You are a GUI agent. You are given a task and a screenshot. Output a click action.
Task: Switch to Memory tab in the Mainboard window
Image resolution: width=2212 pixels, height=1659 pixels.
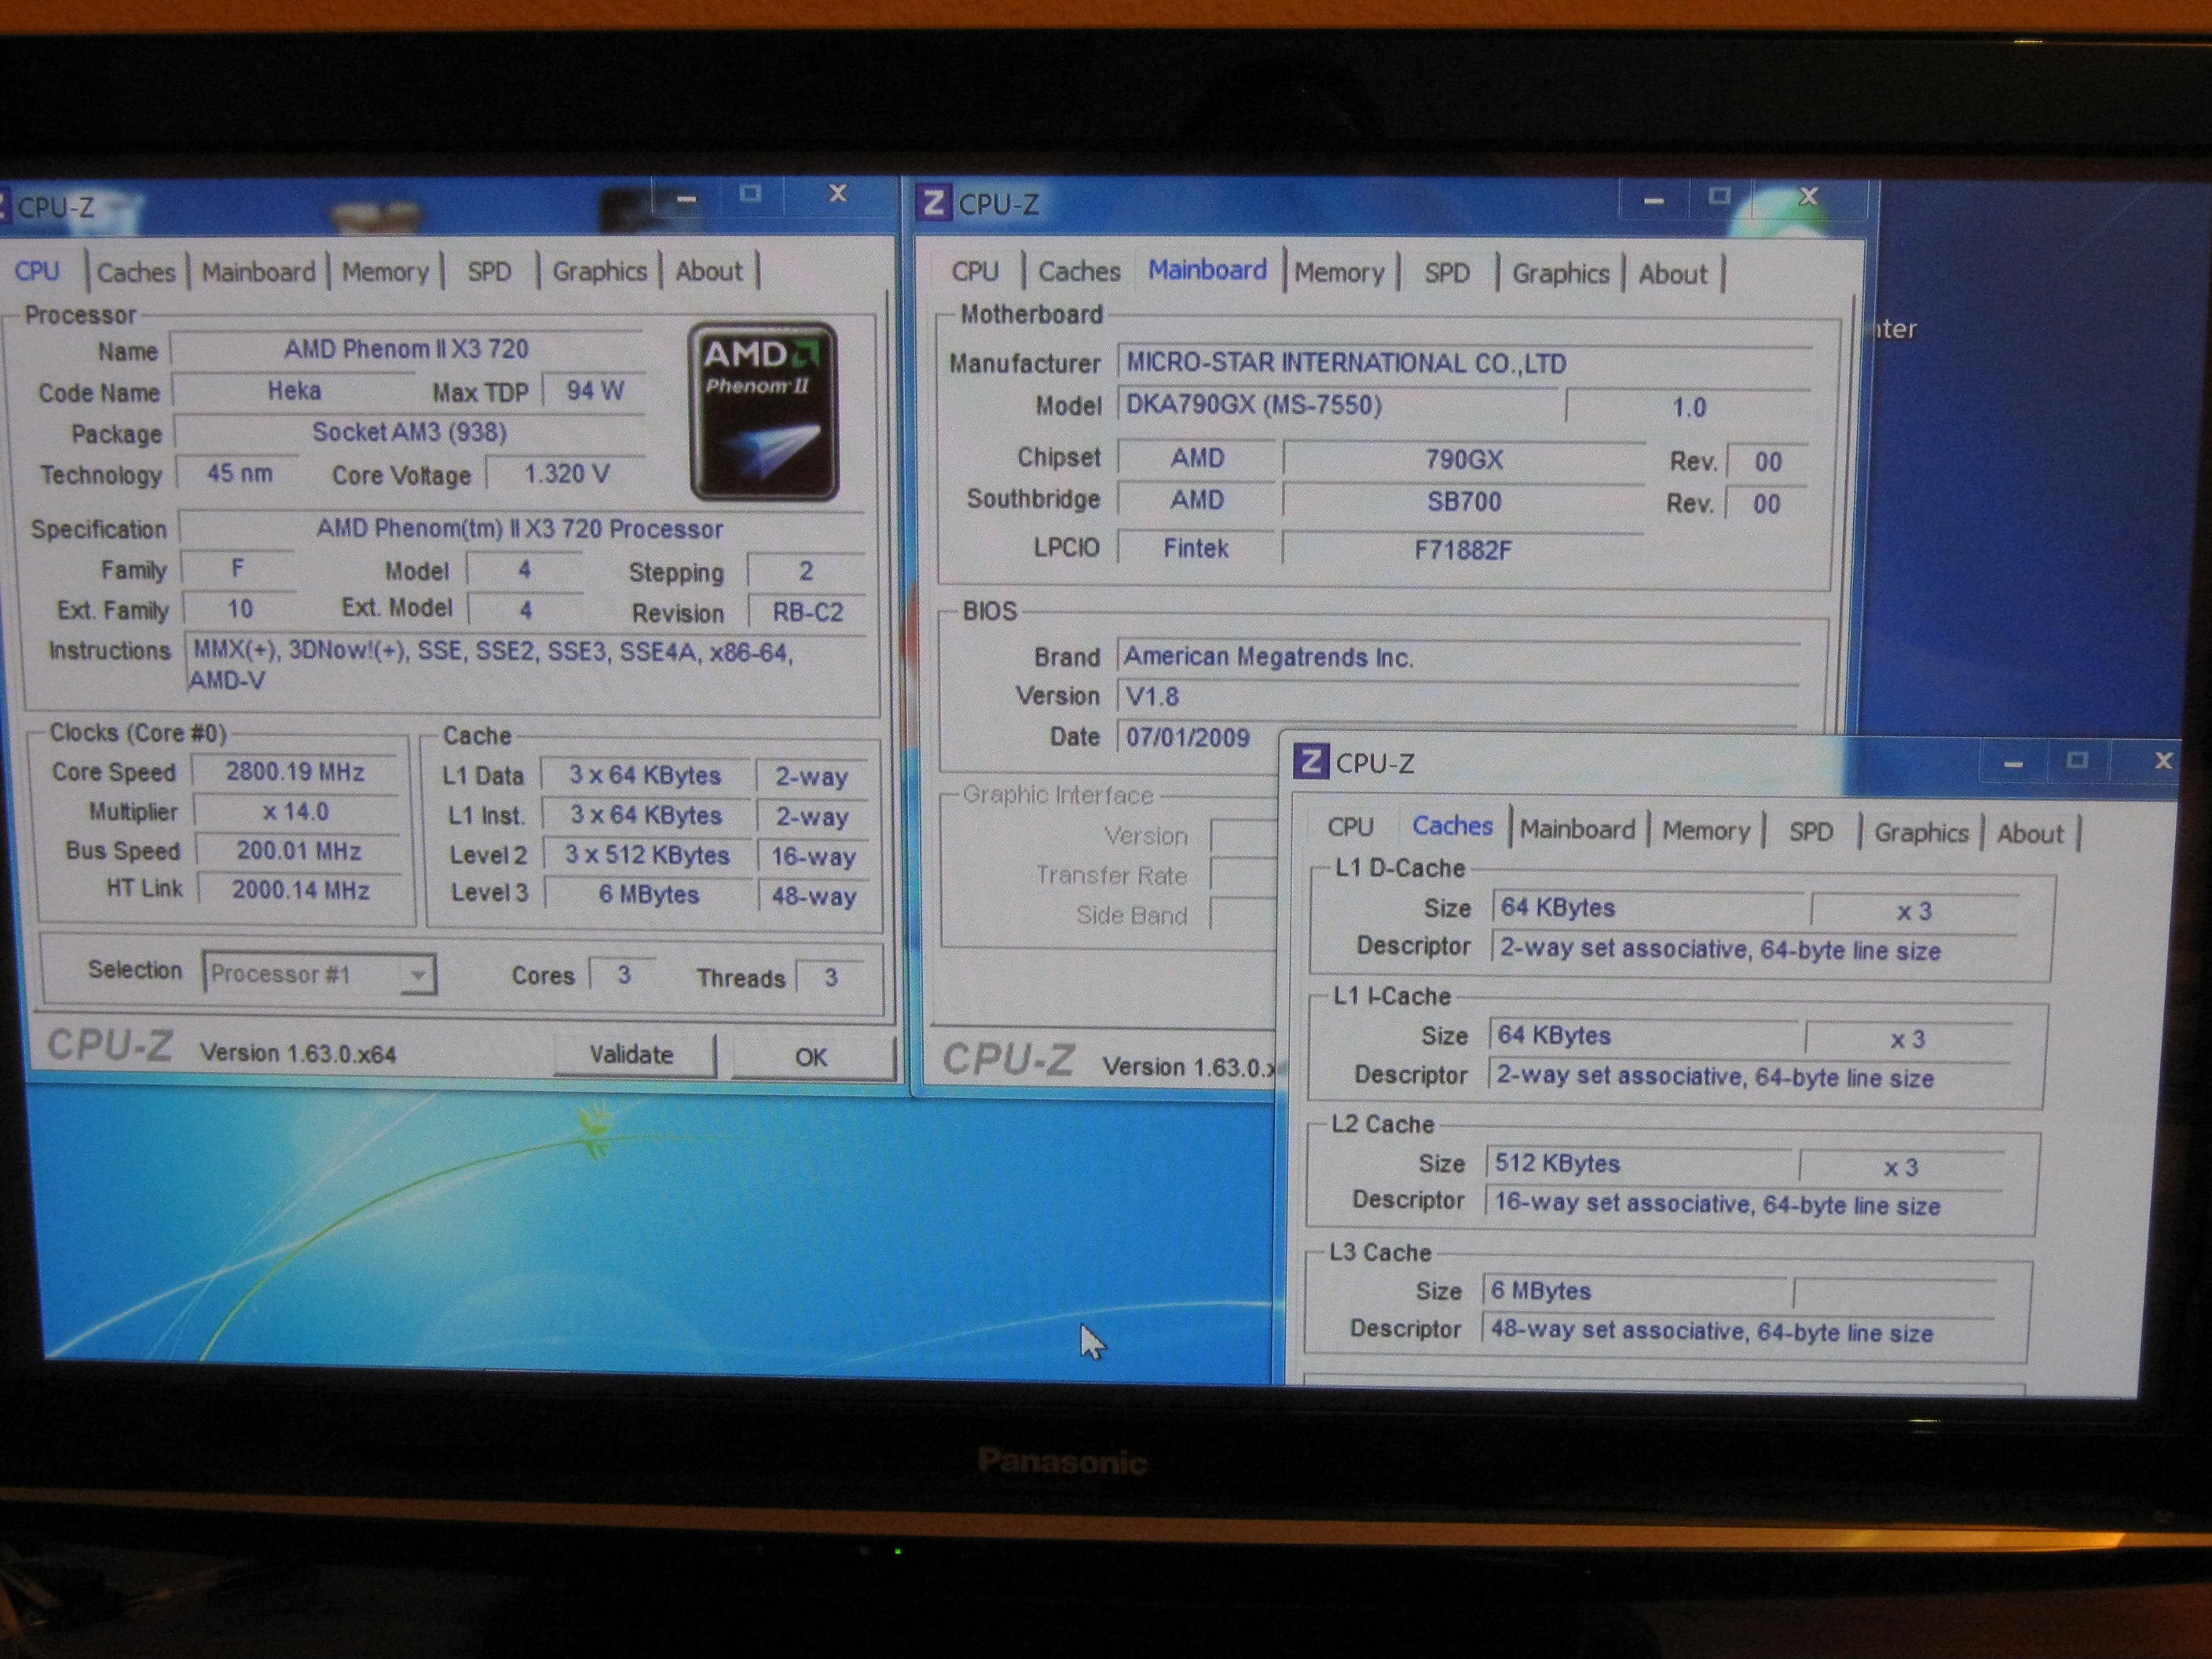tap(1339, 273)
